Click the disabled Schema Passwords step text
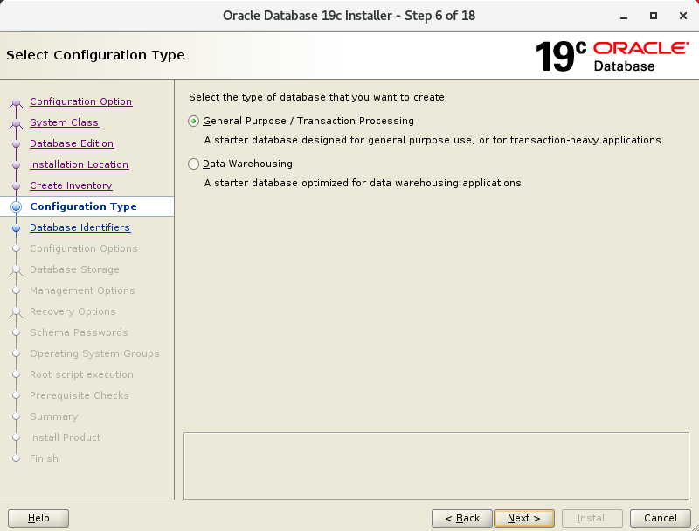Image resolution: width=699 pixels, height=531 pixels. pos(79,332)
